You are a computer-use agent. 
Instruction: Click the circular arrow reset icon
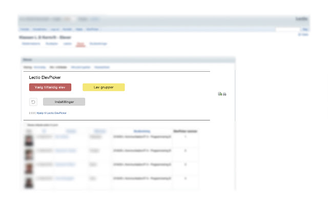pos(33,102)
